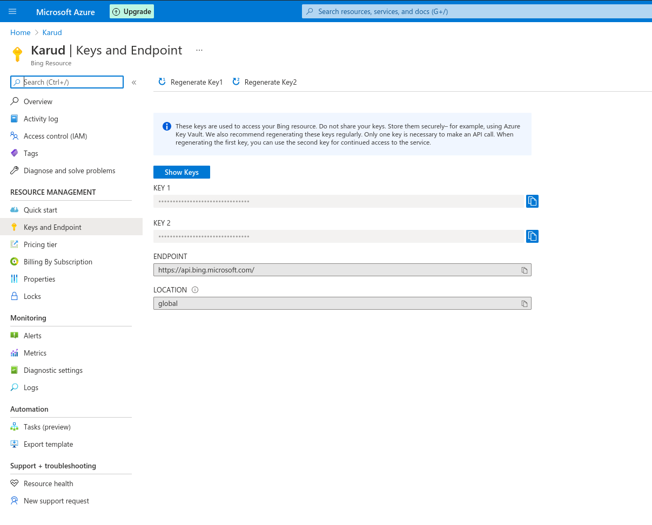Regenerate Key2

(265, 82)
